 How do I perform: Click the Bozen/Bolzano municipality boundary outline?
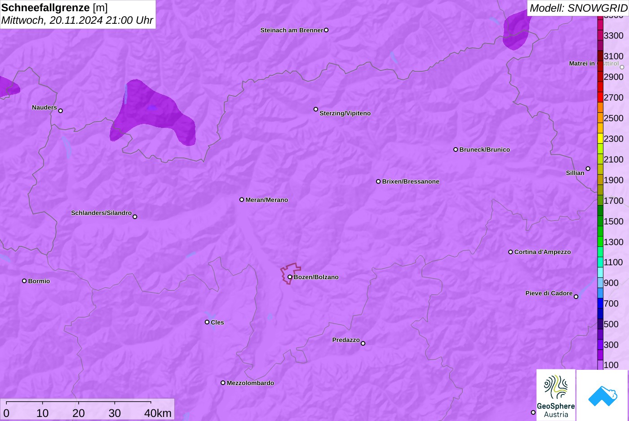coord(290,273)
